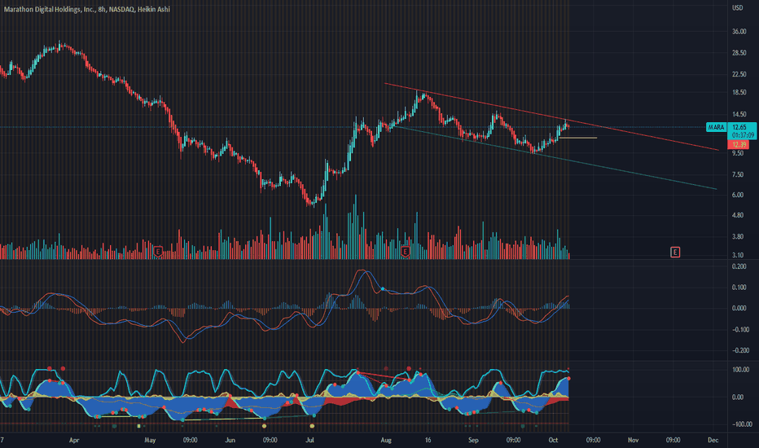This screenshot has width=759, height=448.
Task: Click the May label on time axis
Action: point(150,440)
